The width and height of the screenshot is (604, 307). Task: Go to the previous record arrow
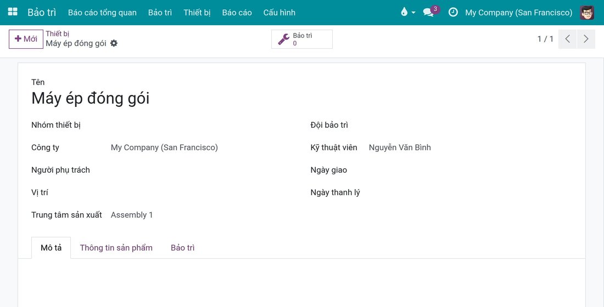pyautogui.click(x=567, y=39)
